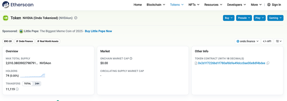The width and height of the screenshot is (287, 101).
Task: Click the Etherscan logo
Action: [x=18, y=4]
